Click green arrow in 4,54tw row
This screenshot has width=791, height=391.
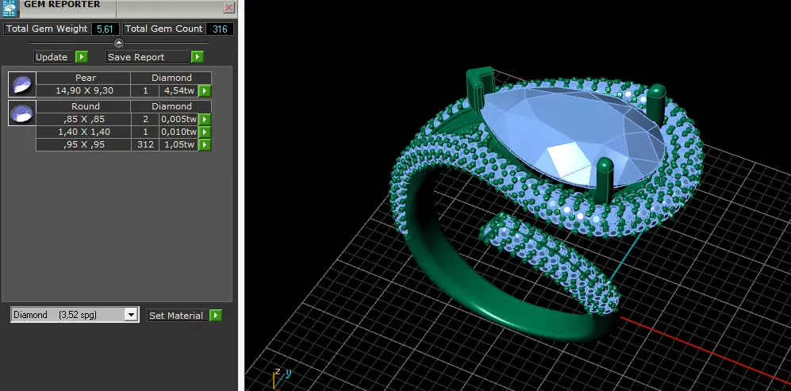click(x=205, y=91)
